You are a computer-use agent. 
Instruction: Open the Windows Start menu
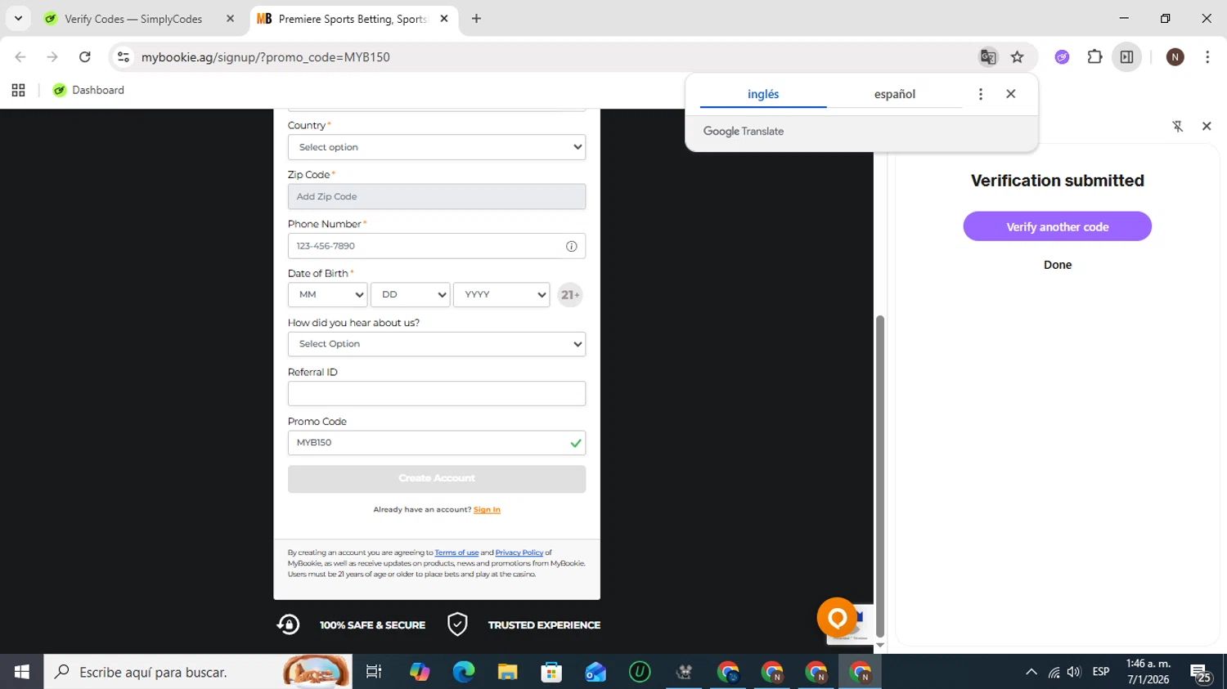[x=22, y=672]
